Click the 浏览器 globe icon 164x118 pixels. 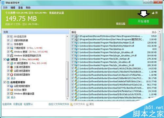coord(8,59)
